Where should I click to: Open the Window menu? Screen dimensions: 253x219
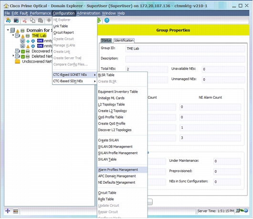click(x=109, y=13)
